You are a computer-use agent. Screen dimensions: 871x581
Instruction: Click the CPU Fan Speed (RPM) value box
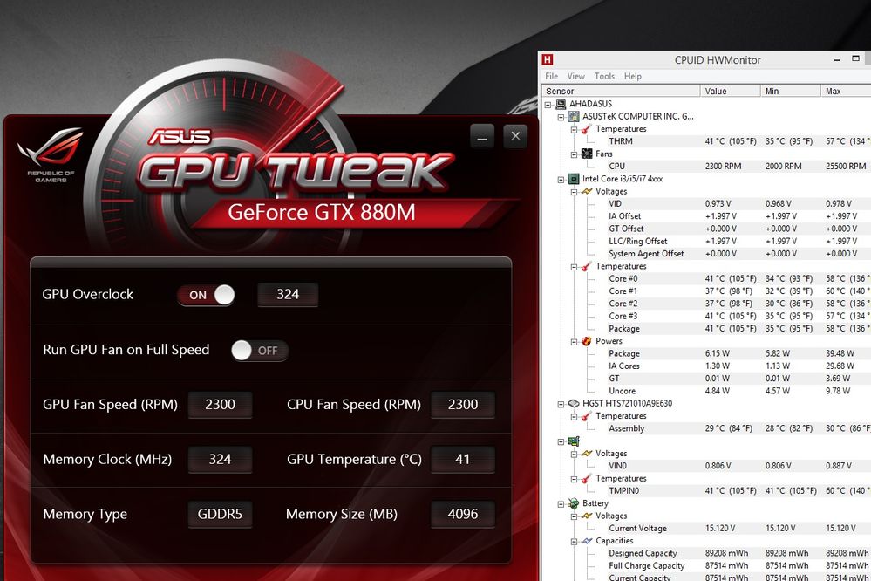(463, 404)
